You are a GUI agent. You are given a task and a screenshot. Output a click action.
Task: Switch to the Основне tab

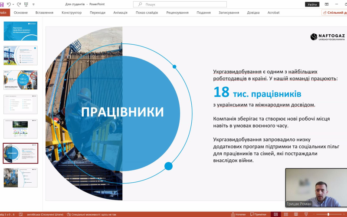(21, 13)
